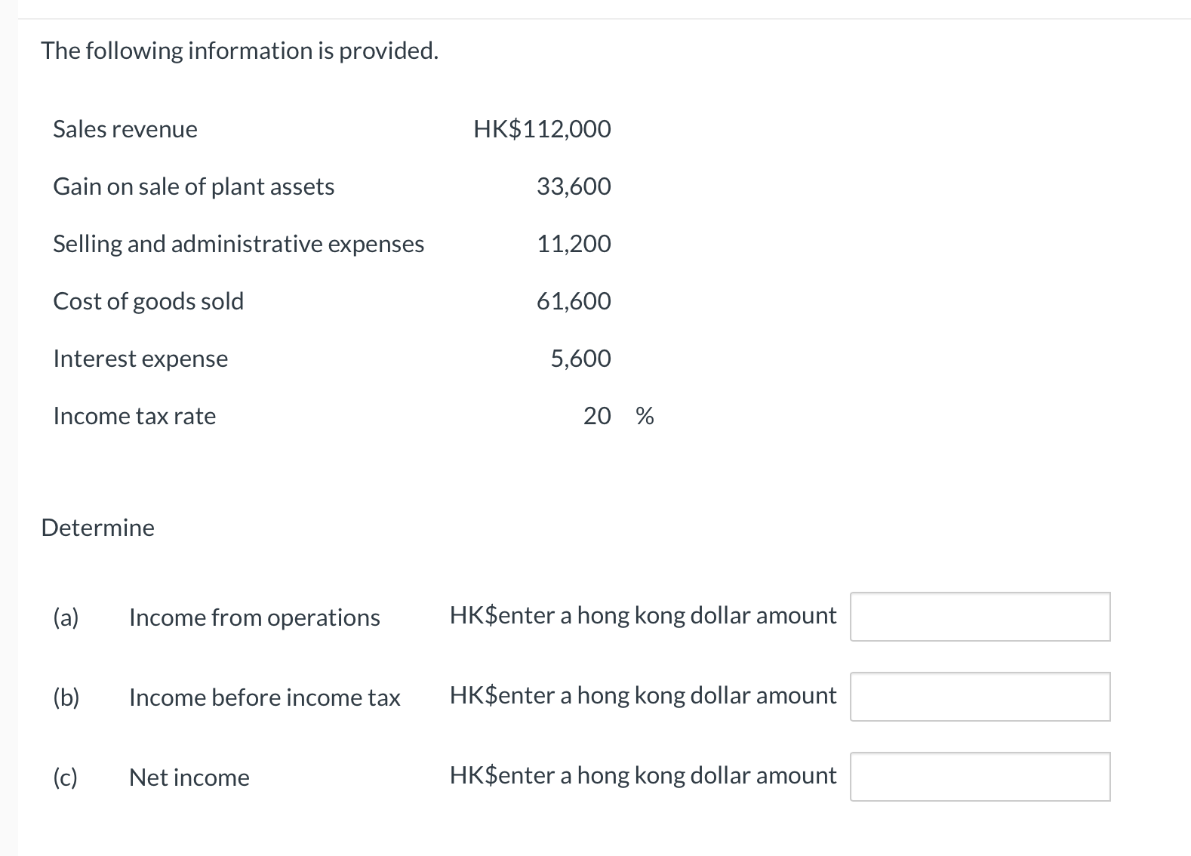Click the Income tax rate label
Screen dimensions: 1191x856
pyautogui.click(x=134, y=416)
